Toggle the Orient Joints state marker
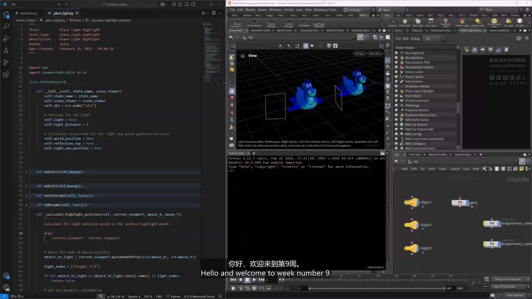Image resolution: width=532 pixels, height=299 pixels. (x=396, y=72)
